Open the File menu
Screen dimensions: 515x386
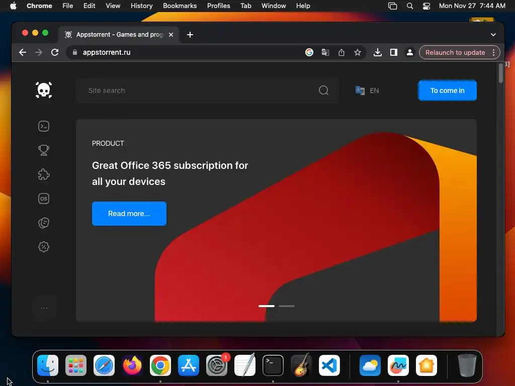tap(68, 6)
